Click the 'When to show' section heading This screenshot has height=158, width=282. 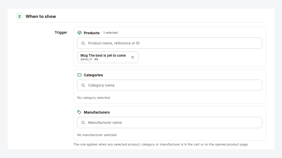[x=41, y=16]
